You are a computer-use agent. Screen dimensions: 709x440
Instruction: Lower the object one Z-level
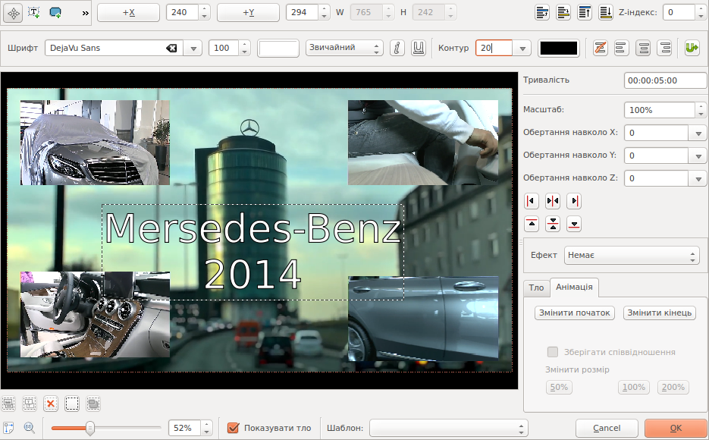click(563, 13)
